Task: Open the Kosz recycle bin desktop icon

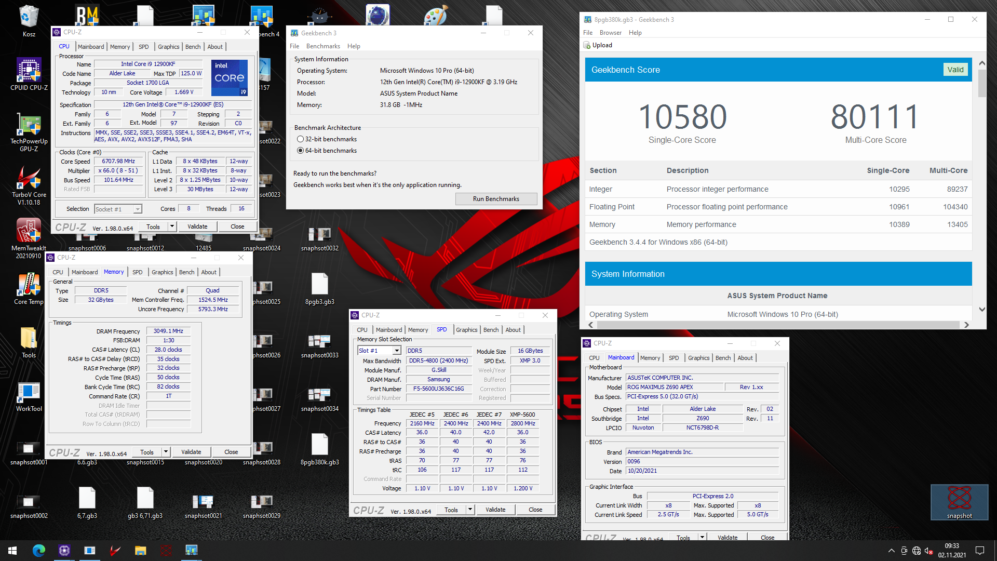Action: 29,21
